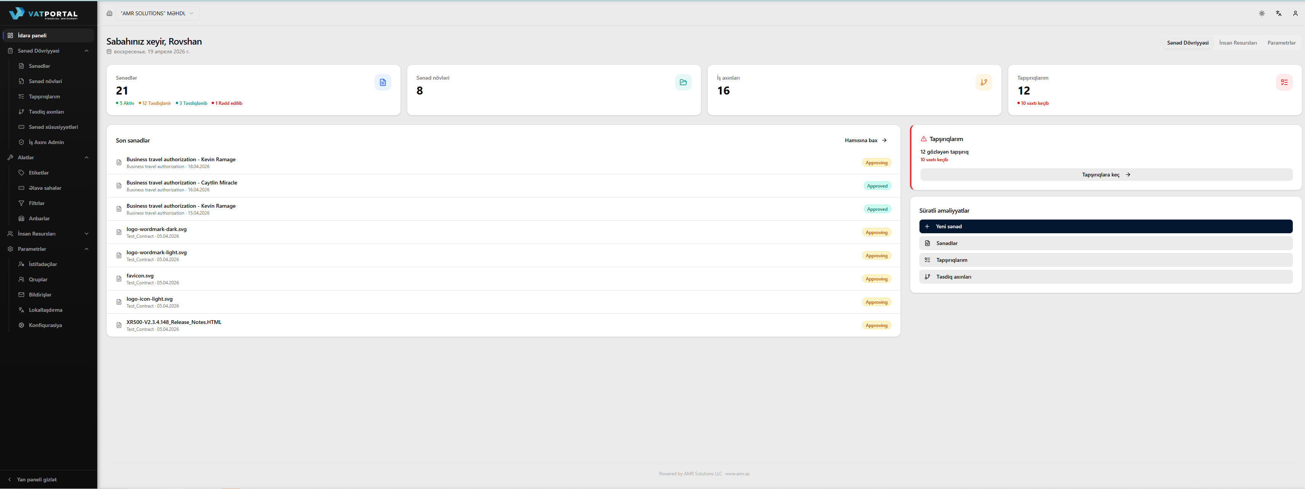The width and height of the screenshot is (1305, 489).
Task: Click the green folder icon on Sənəd növləri card
Action: tap(683, 82)
